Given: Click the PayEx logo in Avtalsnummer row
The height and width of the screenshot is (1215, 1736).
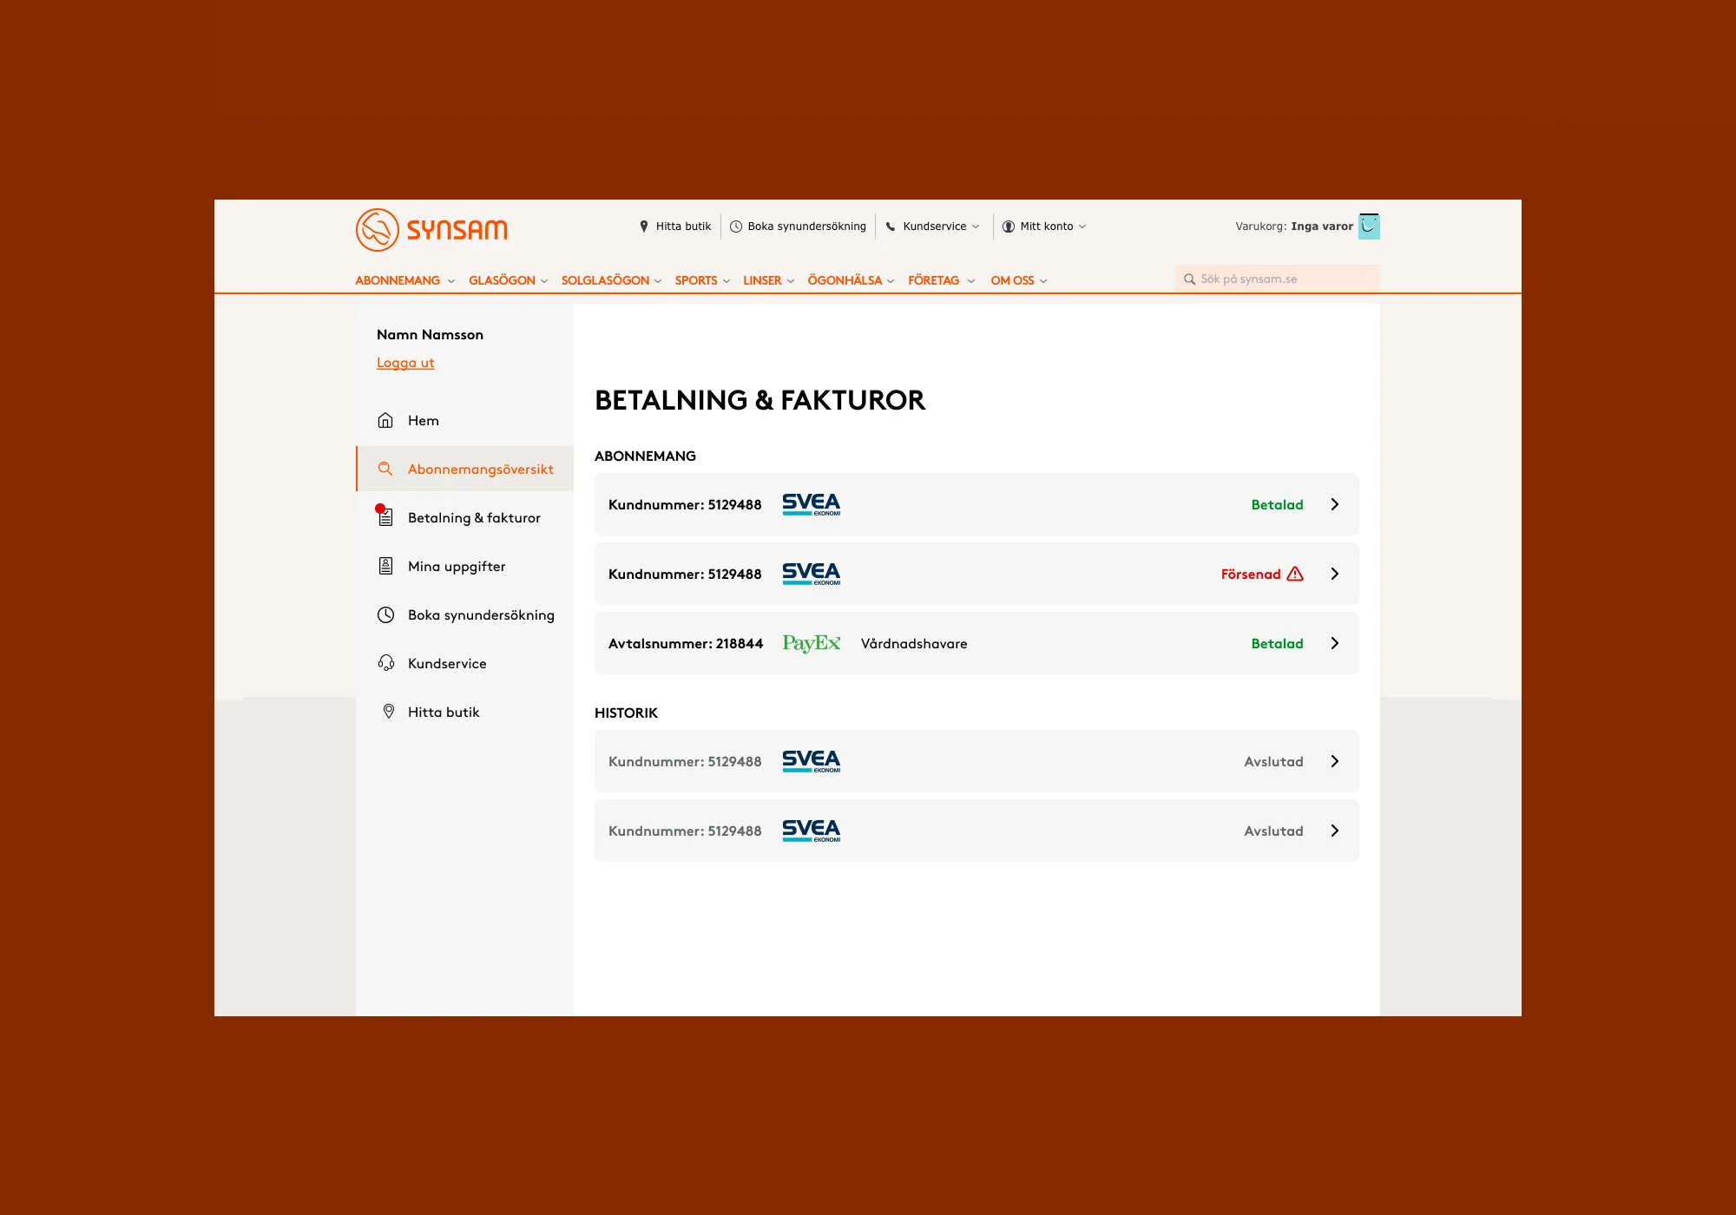Looking at the screenshot, I should (811, 643).
